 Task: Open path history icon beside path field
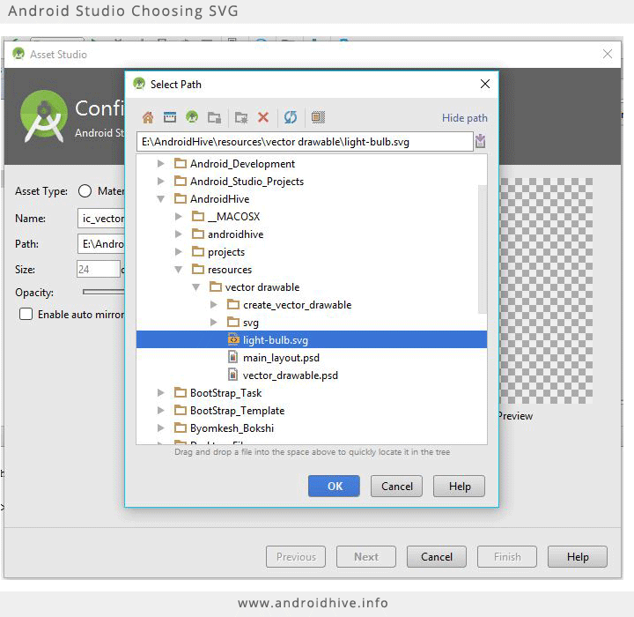[480, 142]
